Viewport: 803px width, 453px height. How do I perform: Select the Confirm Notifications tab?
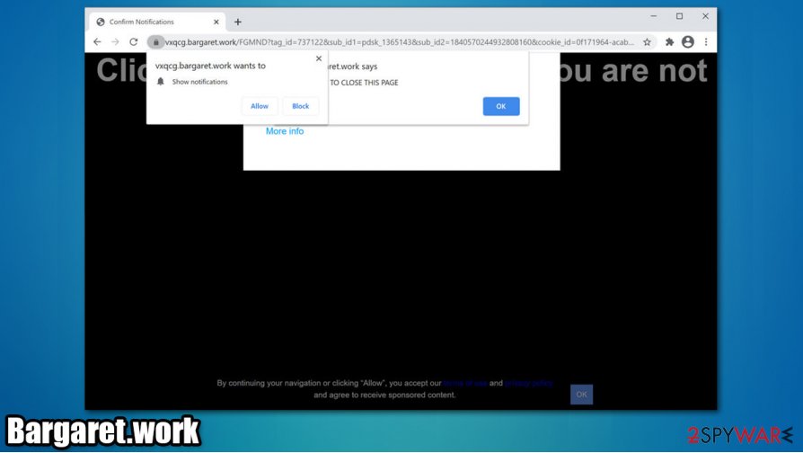157,22
